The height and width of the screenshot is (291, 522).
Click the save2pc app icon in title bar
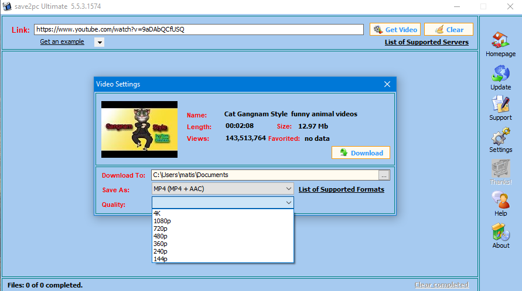pos(6,6)
